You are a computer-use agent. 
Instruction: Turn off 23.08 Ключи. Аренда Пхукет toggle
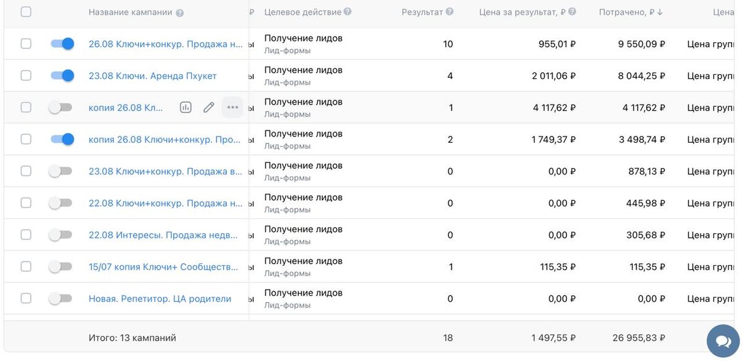point(62,75)
